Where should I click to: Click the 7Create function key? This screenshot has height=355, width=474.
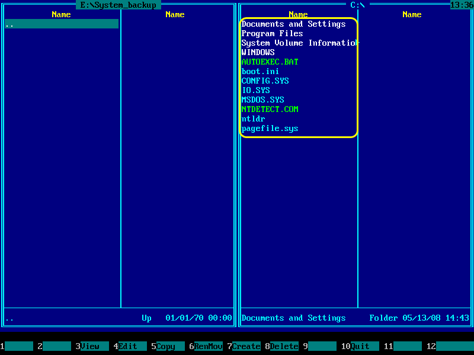pyautogui.click(x=244, y=346)
